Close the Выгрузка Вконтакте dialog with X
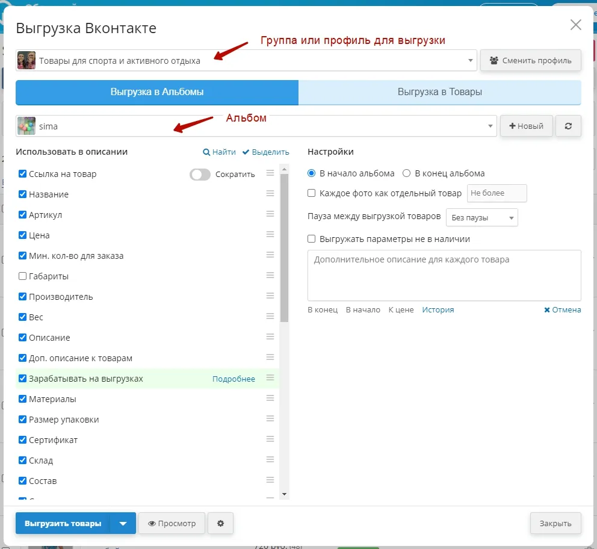 [576, 25]
